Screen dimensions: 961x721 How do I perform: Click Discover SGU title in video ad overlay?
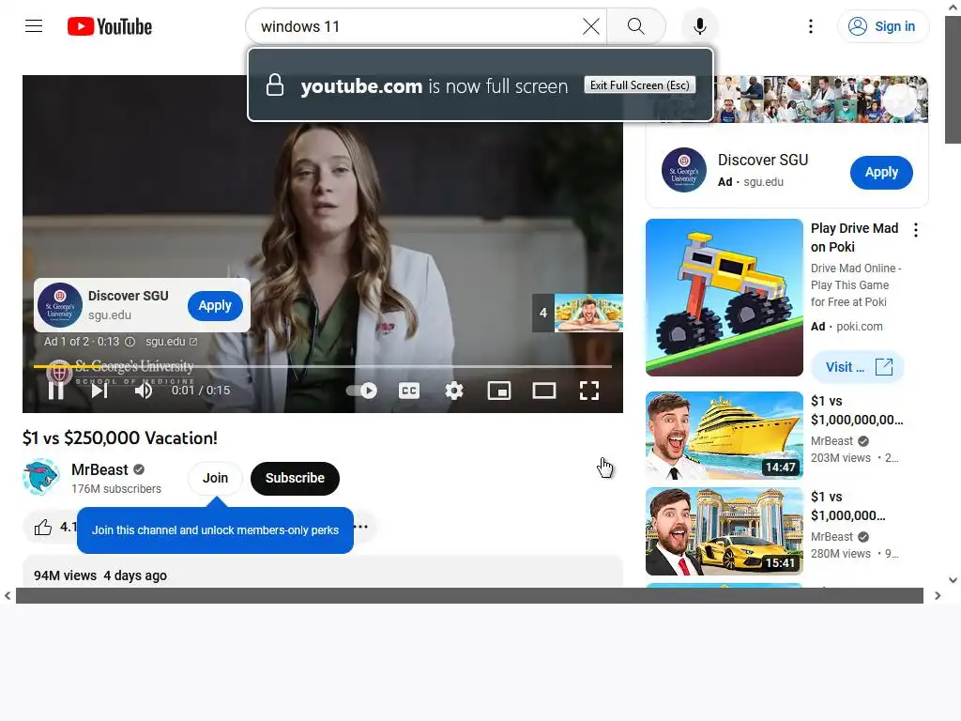[x=128, y=296]
